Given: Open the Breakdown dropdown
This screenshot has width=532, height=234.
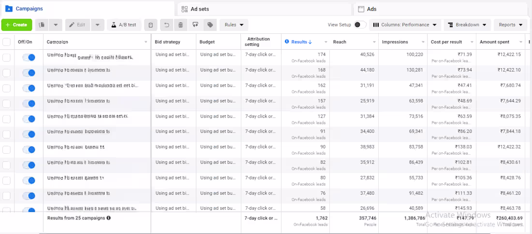Looking at the screenshot, I should point(467,25).
